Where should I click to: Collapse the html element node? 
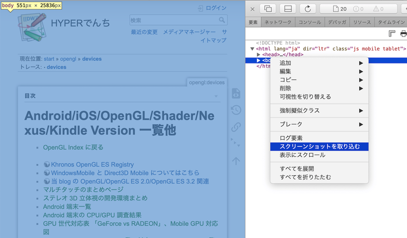point(252,49)
